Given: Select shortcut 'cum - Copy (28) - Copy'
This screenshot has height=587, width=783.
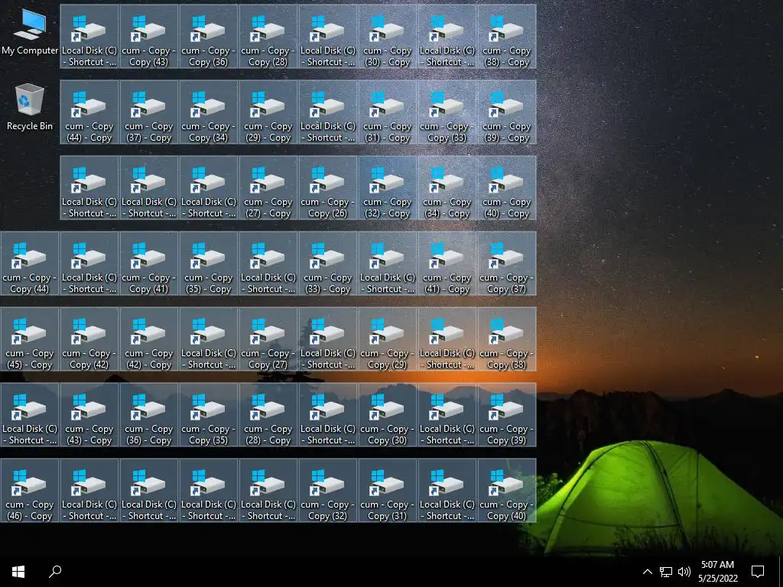Looking at the screenshot, I should click(x=268, y=415).
